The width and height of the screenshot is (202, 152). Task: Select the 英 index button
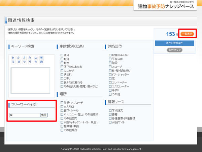41,58
